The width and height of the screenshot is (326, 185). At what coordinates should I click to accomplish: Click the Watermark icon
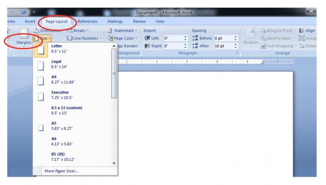(110, 31)
